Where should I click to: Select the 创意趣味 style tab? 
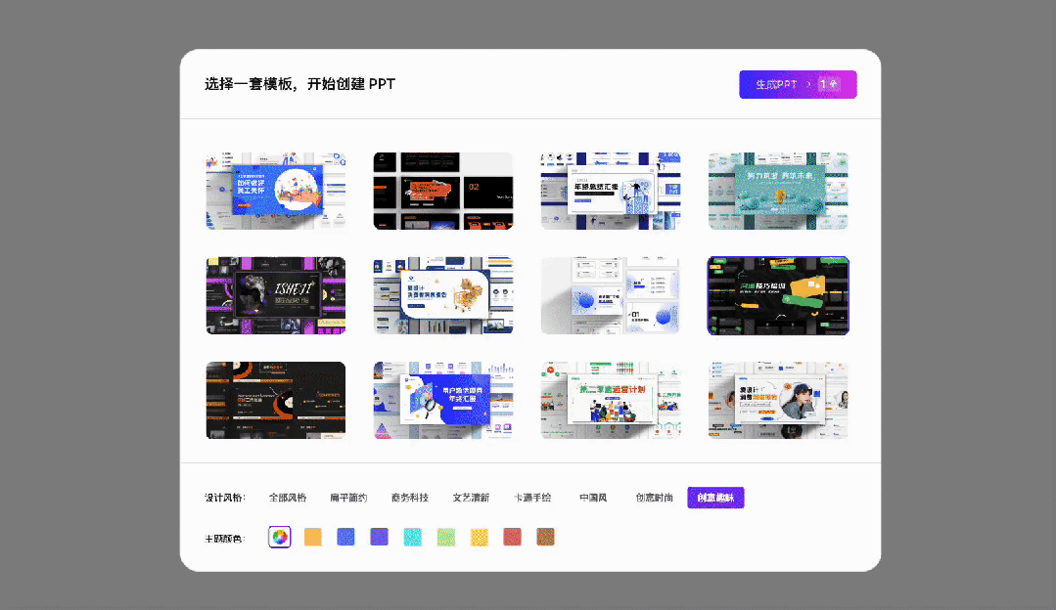715,498
